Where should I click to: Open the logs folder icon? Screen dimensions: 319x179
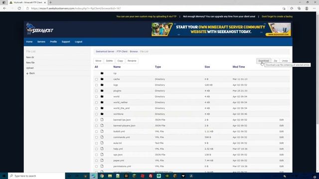click(102, 85)
